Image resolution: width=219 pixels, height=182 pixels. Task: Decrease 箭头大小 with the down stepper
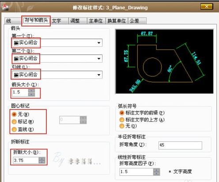click(x=31, y=95)
